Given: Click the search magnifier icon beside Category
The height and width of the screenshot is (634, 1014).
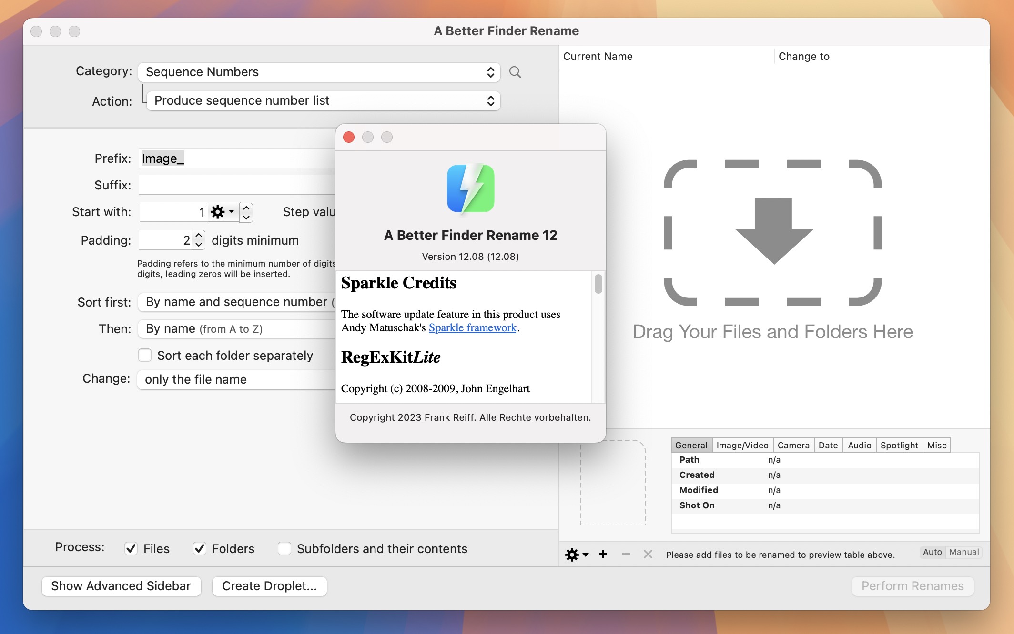Looking at the screenshot, I should click(x=515, y=72).
